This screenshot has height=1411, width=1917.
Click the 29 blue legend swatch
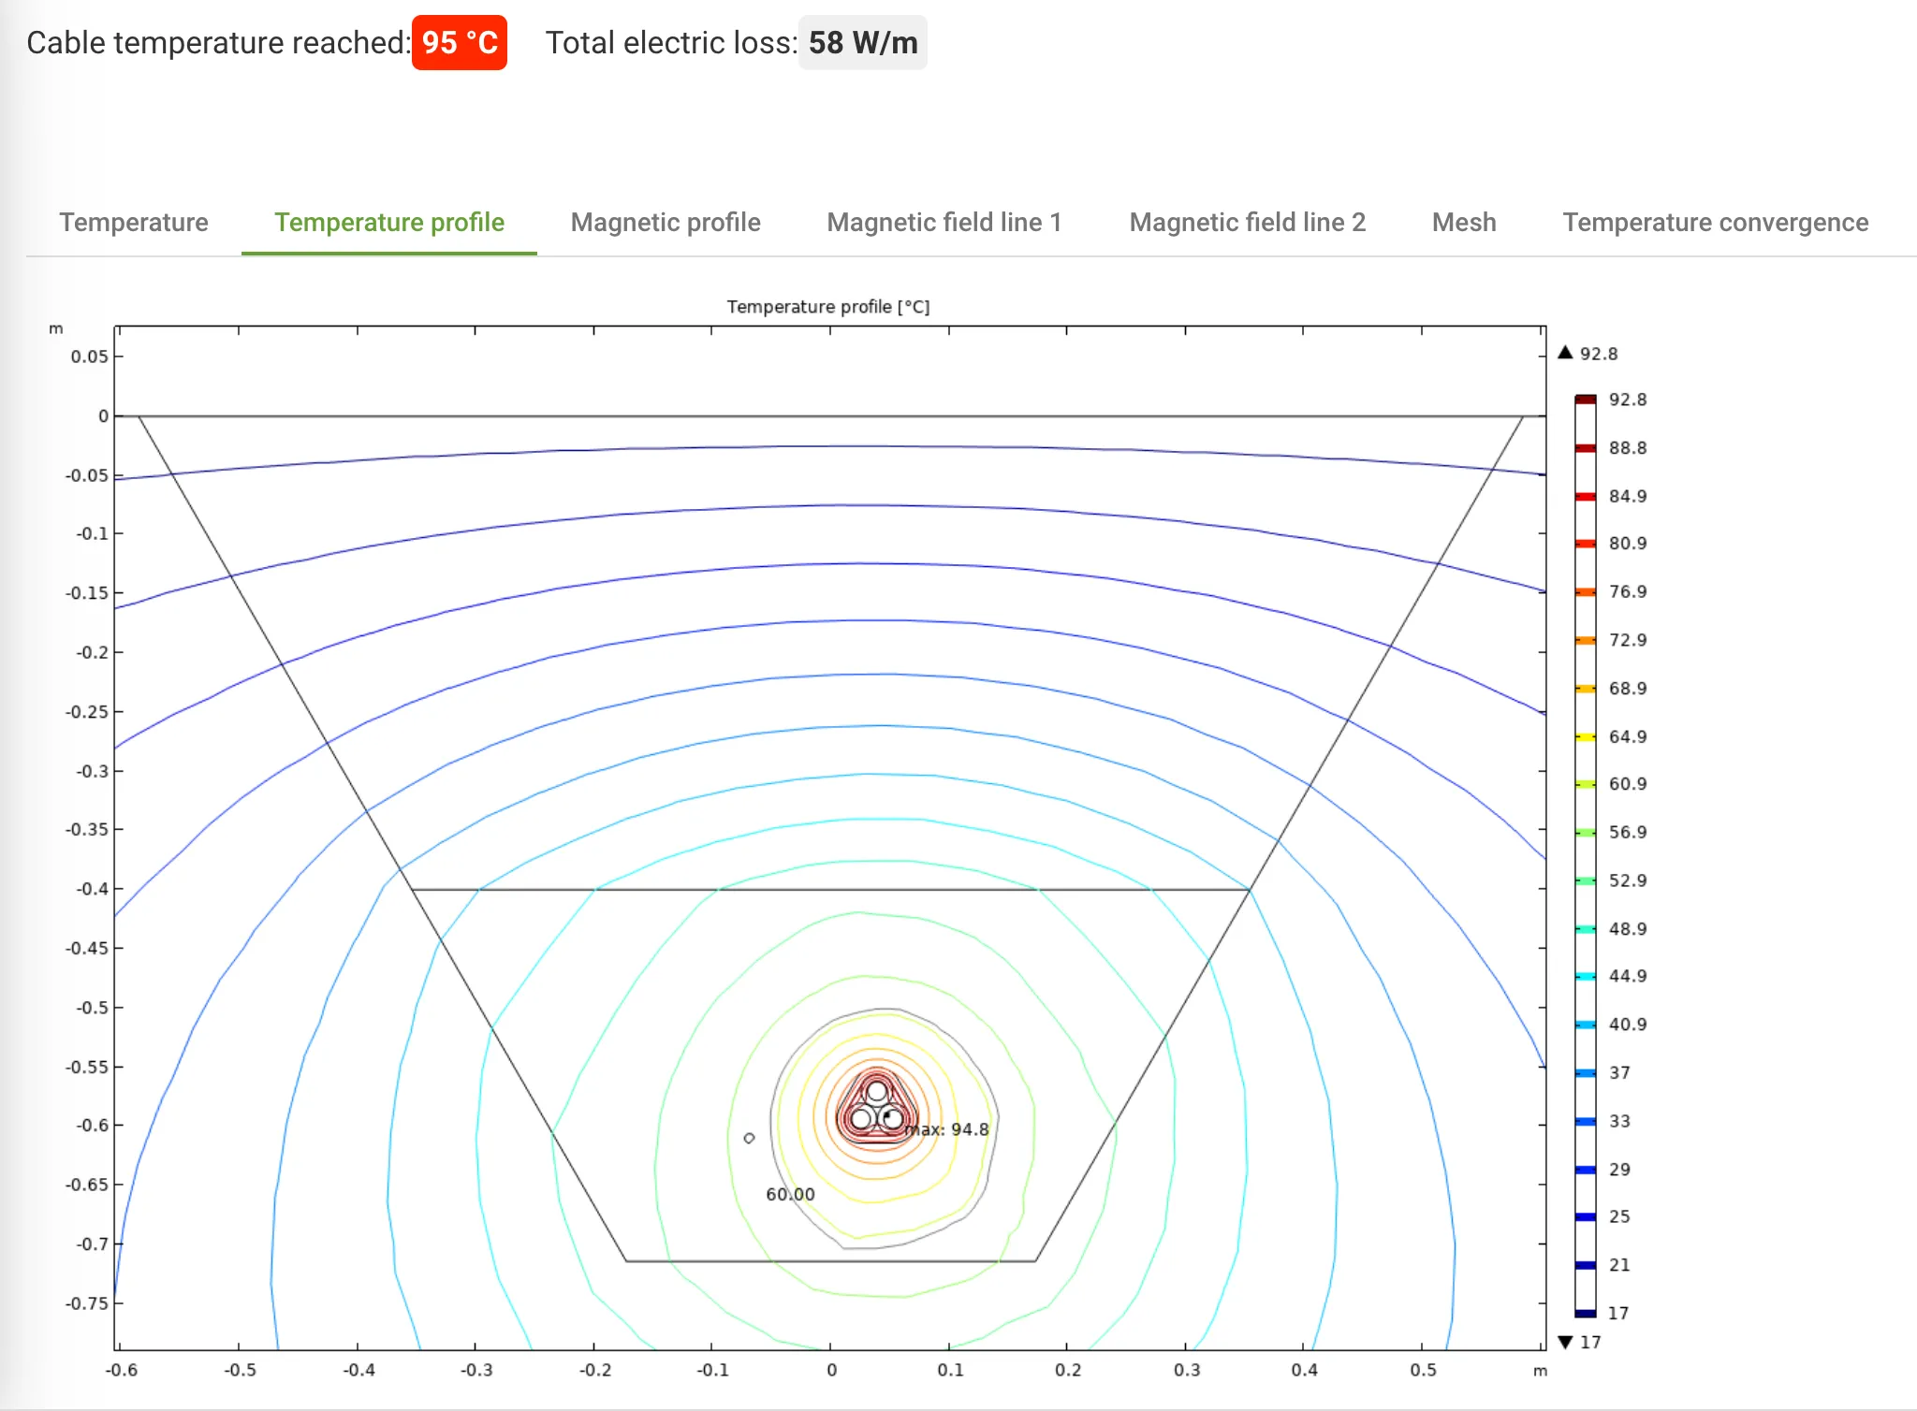tap(1585, 1170)
